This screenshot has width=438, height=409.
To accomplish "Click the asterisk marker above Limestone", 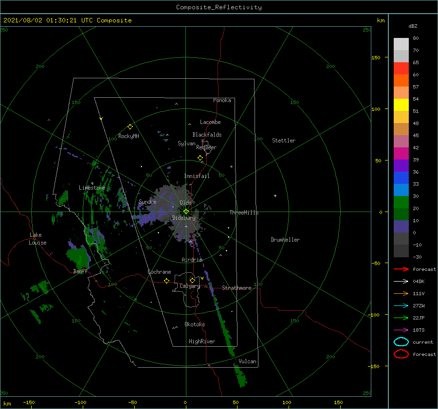I will click(92, 183).
